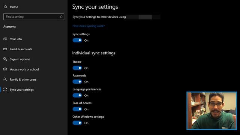Click the Access work or school briefcase icon
Image resolution: width=240 pixels, height=135 pixels.
pyautogui.click(x=5, y=69)
